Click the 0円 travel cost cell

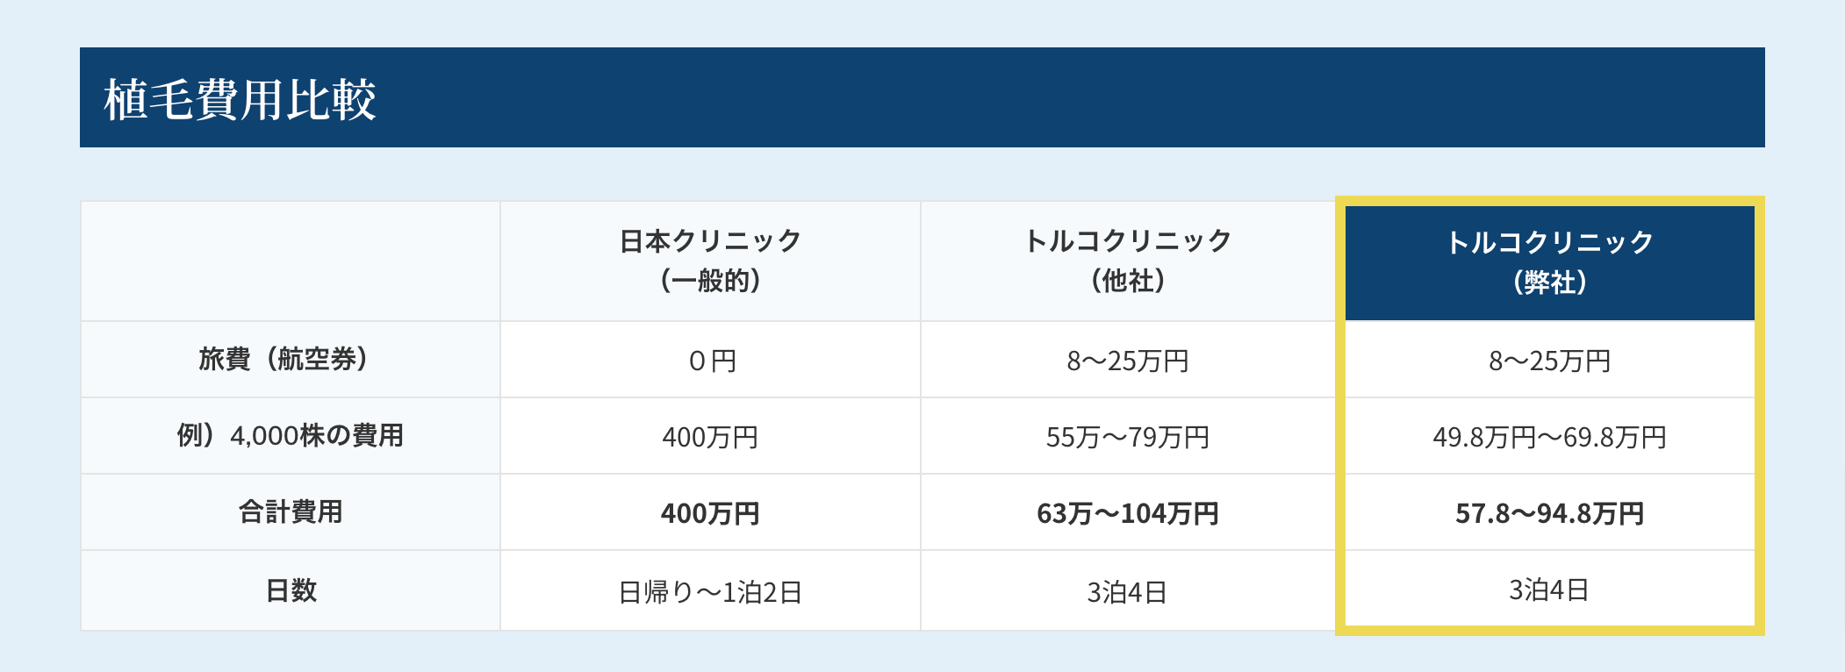coord(710,361)
